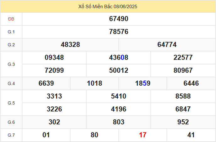Click the special prize number 67490
This screenshot has height=142, width=216.
click(x=119, y=19)
